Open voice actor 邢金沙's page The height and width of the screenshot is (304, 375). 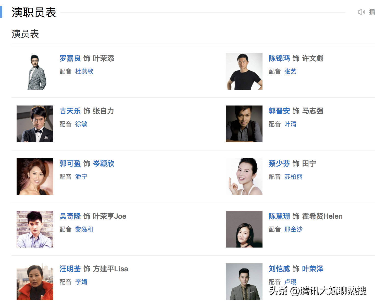pyautogui.click(x=294, y=229)
